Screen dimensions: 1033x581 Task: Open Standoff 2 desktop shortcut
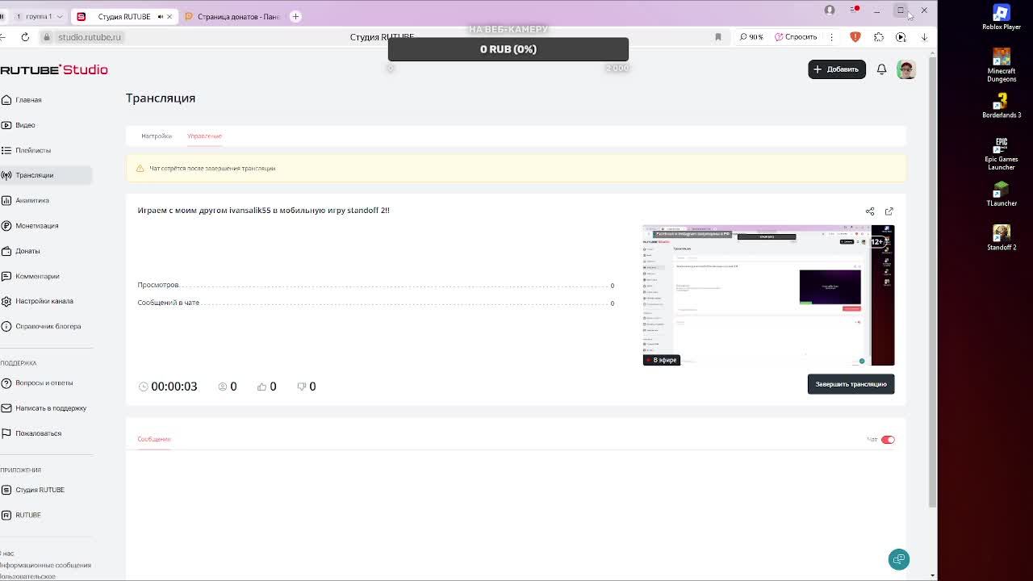(x=1002, y=238)
